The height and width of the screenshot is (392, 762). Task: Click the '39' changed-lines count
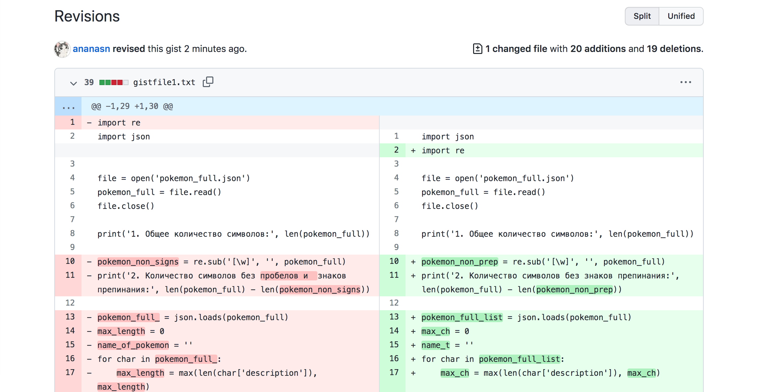[88, 82]
